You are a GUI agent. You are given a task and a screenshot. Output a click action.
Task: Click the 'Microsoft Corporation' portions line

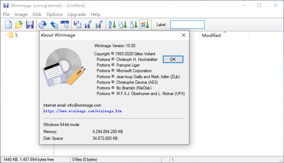tap(124, 71)
